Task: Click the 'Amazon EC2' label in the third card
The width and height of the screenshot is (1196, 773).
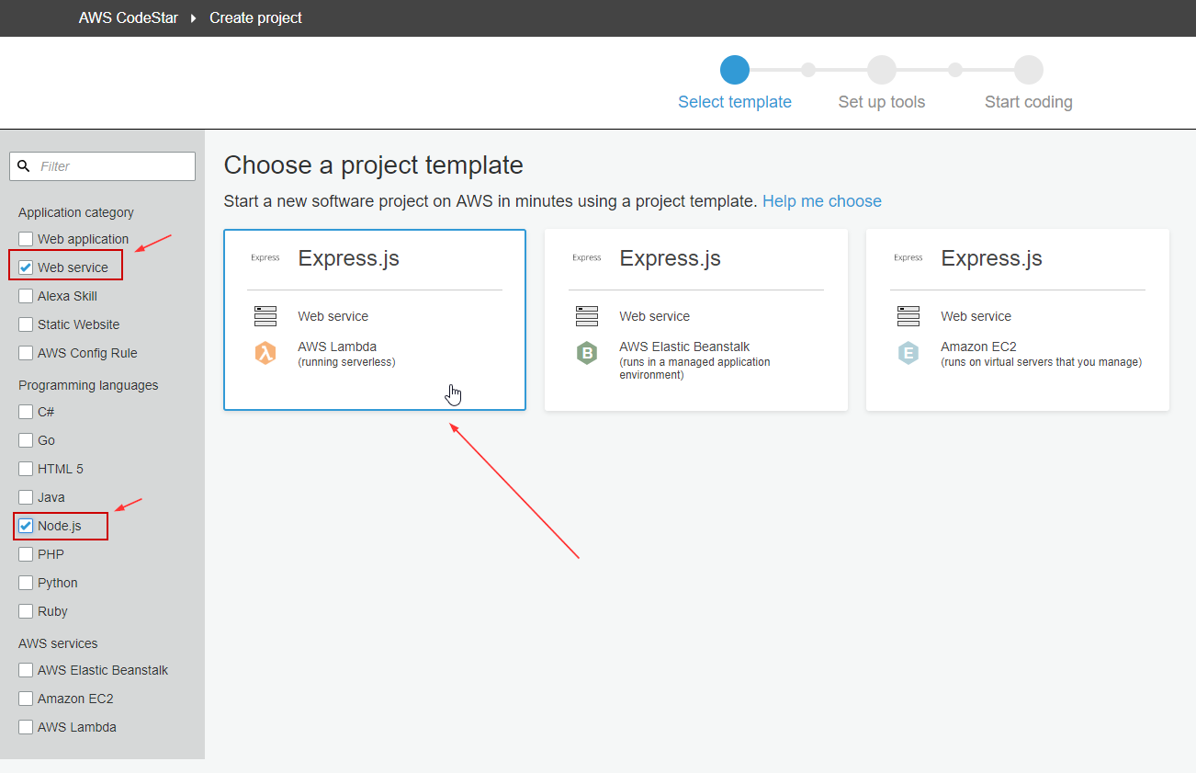Action: tap(978, 347)
